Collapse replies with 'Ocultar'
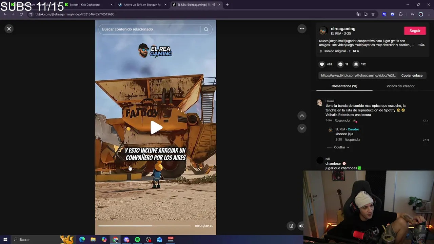434x244 pixels. click(x=341, y=147)
